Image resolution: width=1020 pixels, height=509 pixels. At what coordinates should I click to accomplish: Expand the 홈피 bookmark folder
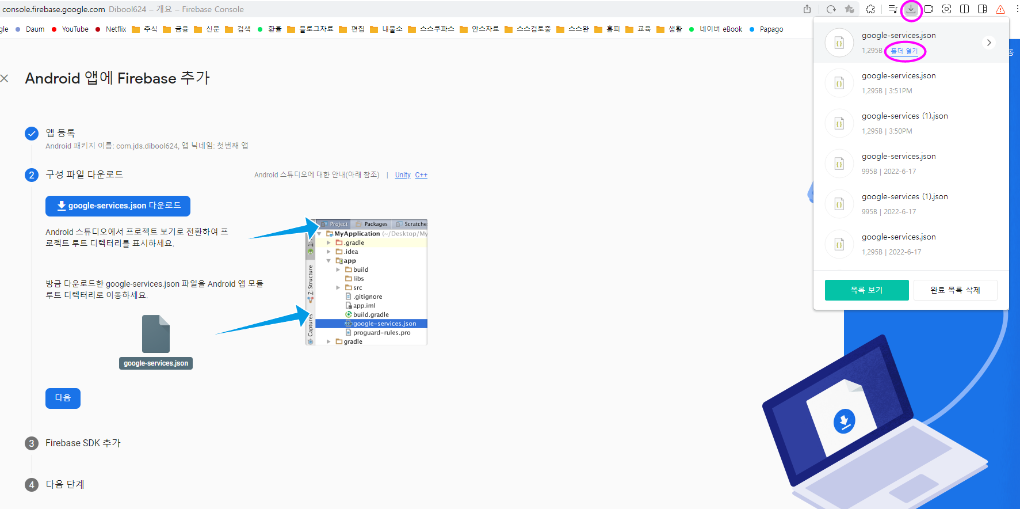click(x=607, y=29)
